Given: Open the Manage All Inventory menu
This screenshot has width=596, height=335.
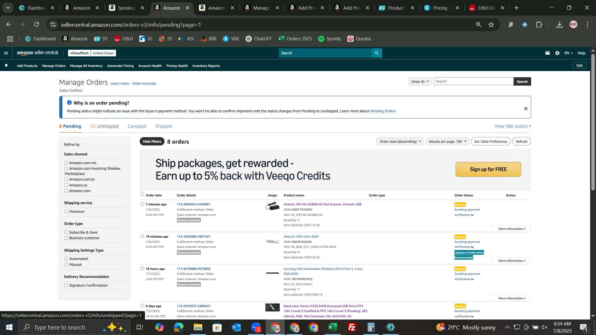Looking at the screenshot, I should (x=86, y=66).
